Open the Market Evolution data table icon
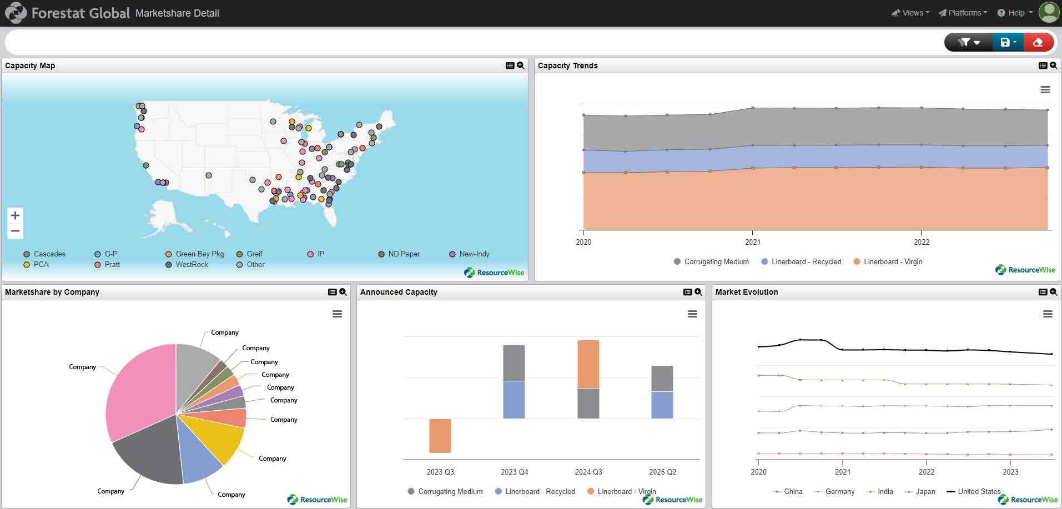This screenshot has width=1062, height=509. [1043, 292]
